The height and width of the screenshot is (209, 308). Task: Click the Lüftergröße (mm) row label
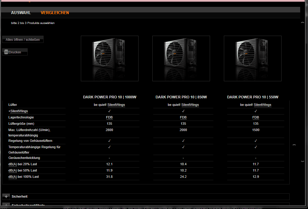21,124
